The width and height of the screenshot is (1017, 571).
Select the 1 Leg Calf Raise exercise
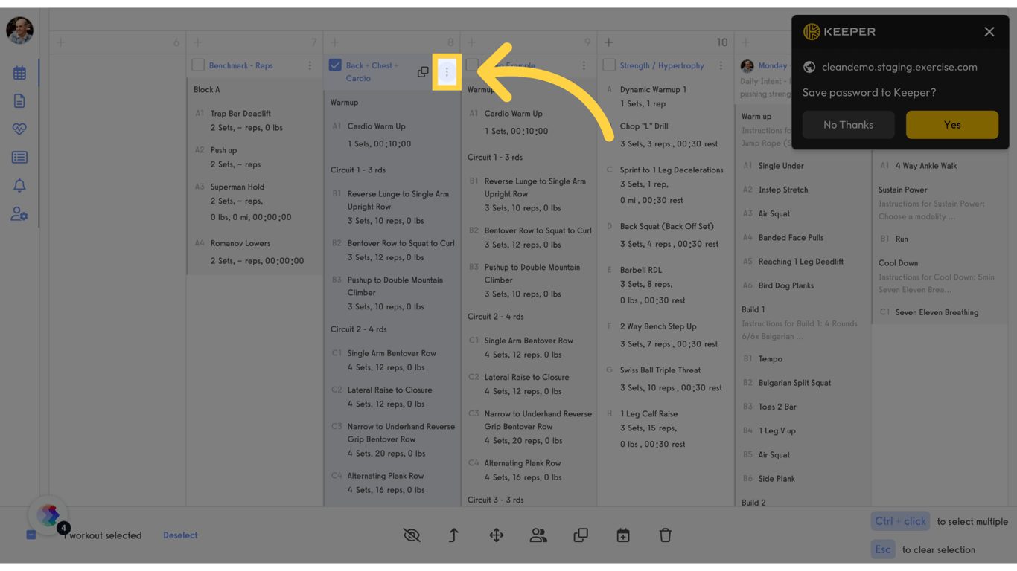point(648,414)
